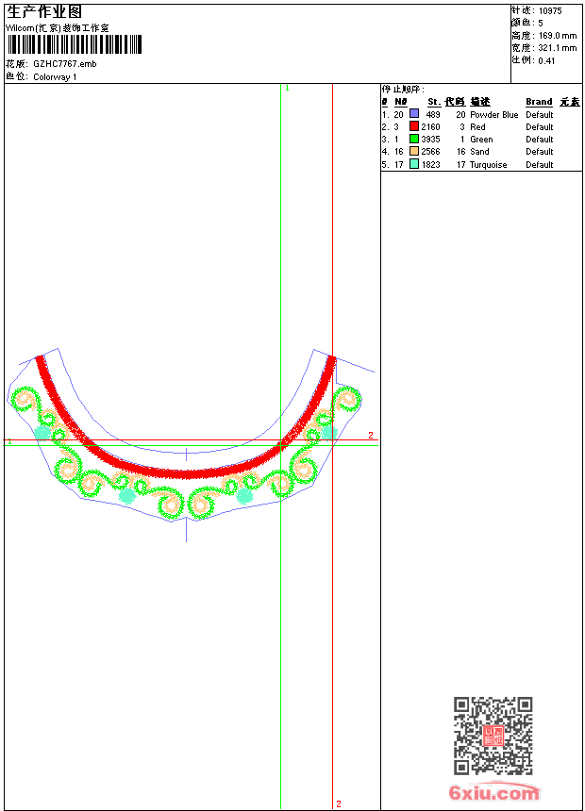Click the QR code image
The height and width of the screenshot is (811, 585).
click(493, 736)
